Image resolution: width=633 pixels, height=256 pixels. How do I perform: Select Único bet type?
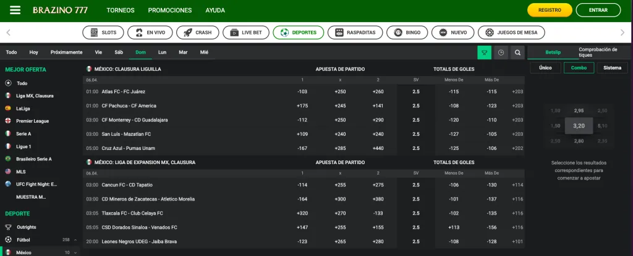point(545,68)
